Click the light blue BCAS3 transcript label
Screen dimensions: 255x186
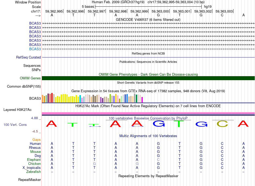pyautogui.click(x=35, y=49)
